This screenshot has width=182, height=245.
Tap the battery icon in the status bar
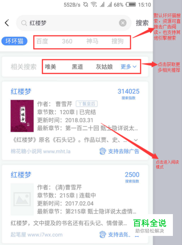point(131,4)
